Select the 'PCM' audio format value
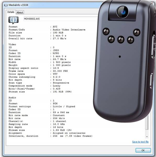This screenshot has height=157, width=156. coord(55,104)
